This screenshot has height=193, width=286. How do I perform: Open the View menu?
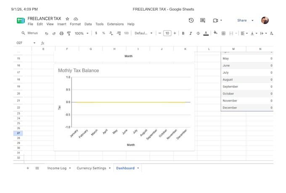point(50,24)
